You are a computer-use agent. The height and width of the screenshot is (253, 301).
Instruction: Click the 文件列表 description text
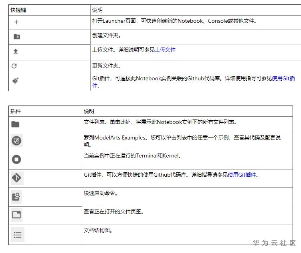pyautogui.click(x=160, y=122)
